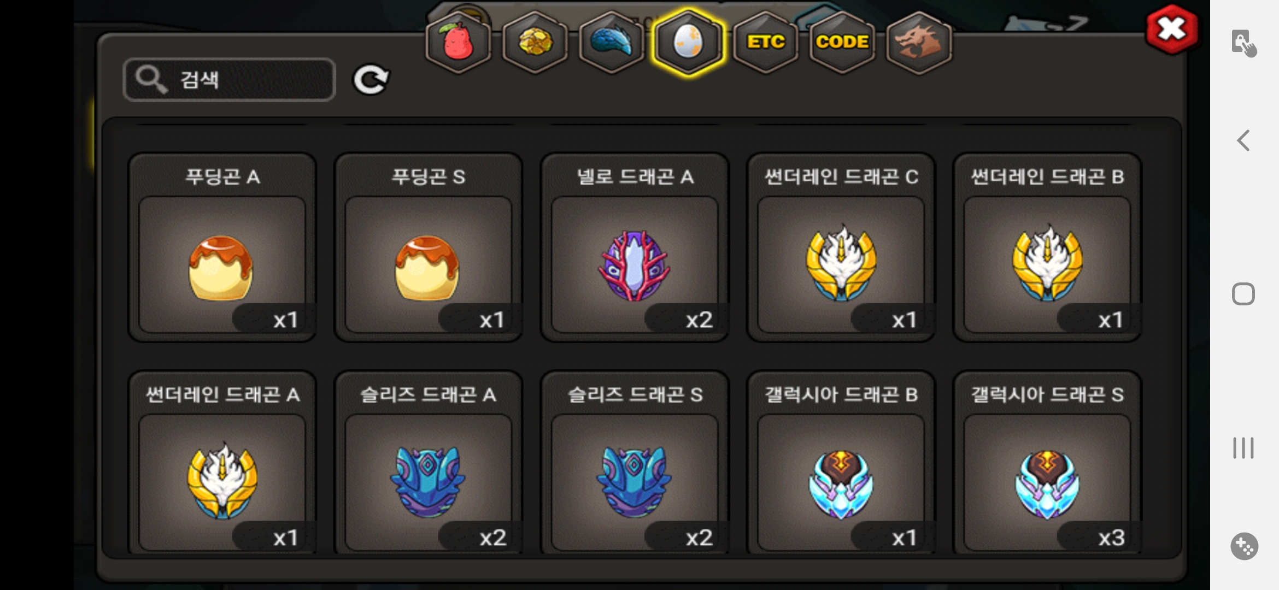Tap the touch-lock icon on side panel
Screen dimensions: 1279x590
pyautogui.click(x=1244, y=43)
